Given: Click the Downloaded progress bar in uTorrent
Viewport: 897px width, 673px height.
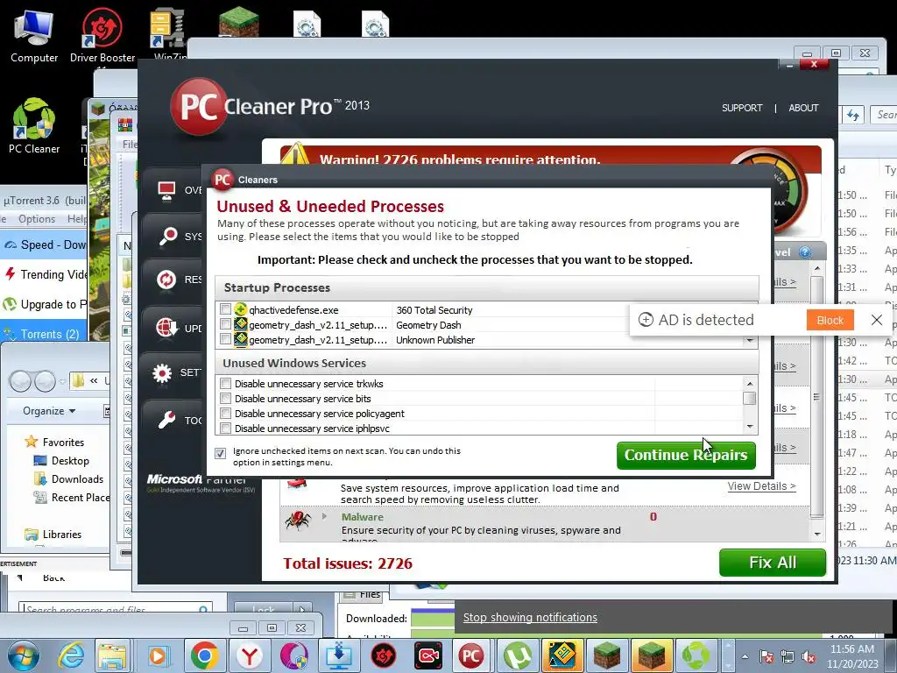Looking at the screenshot, I should click(433, 618).
